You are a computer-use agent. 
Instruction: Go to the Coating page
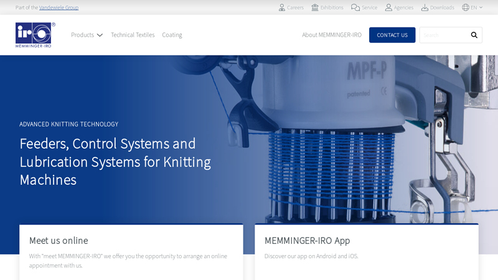(x=172, y=35)
